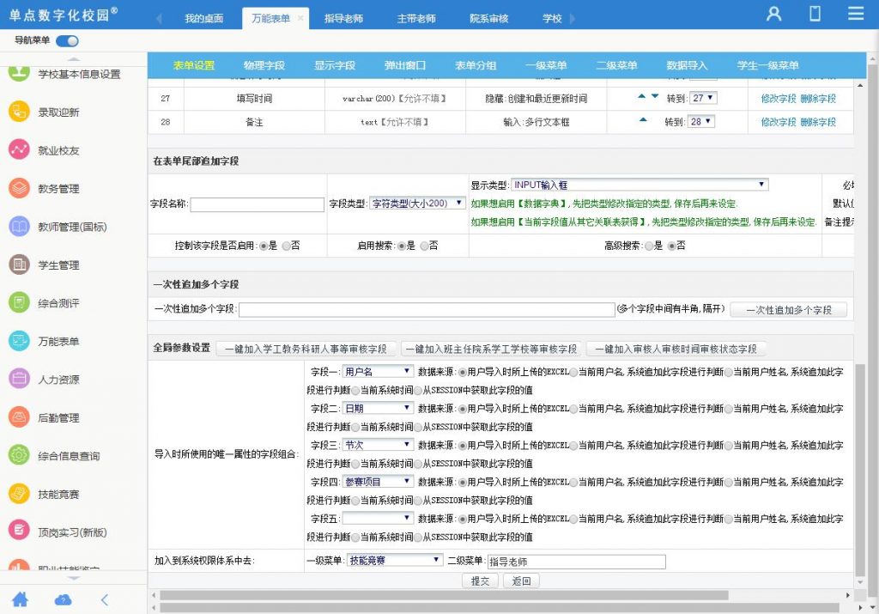Click 删除字段 link for row 28

coord(818,122)
